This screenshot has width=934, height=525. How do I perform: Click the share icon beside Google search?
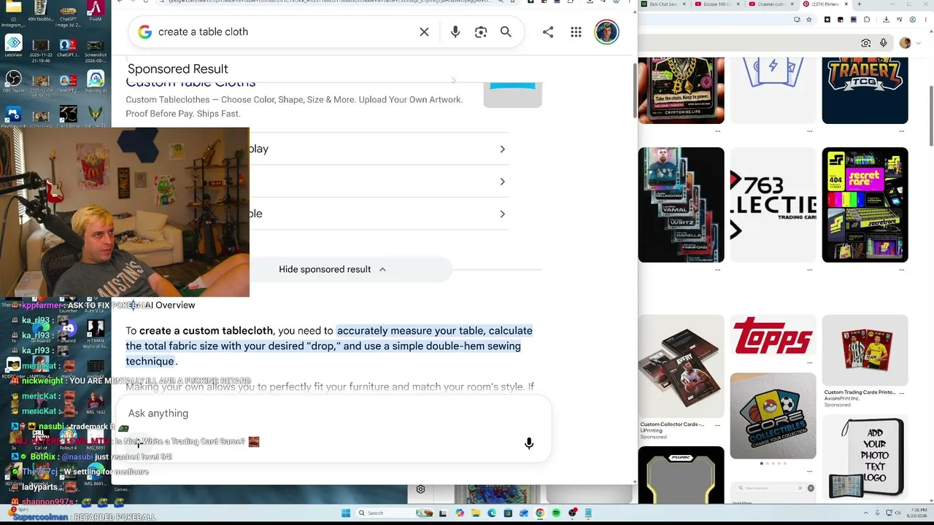[548, 32]
